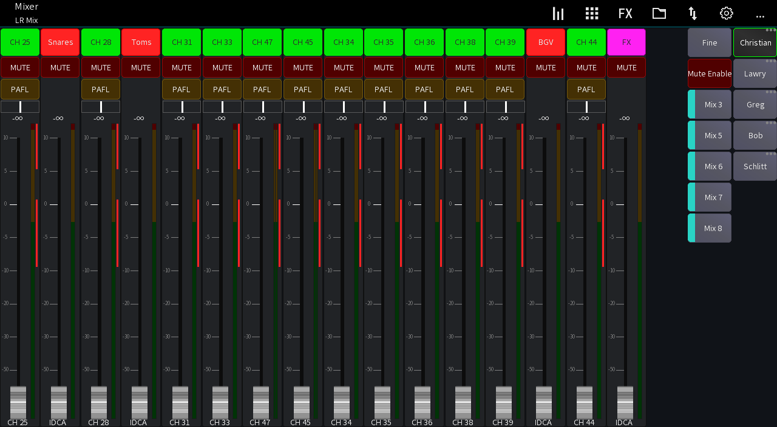Screen dimensions: 777x427
Task: Mute the Snares channel
Action: click(60, 67)
